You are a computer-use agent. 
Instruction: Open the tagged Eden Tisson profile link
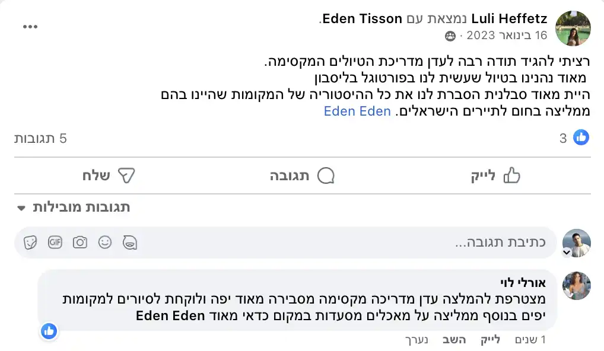[x=364, y=19]
